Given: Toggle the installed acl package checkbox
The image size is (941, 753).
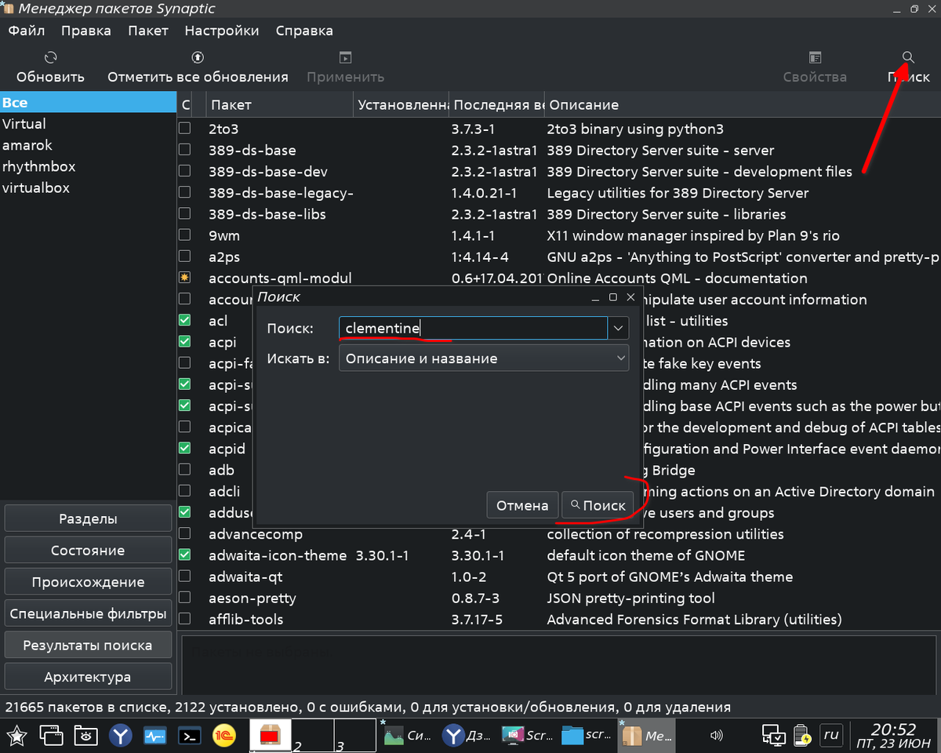Looking at the screenshot, I should pos(185,320).
